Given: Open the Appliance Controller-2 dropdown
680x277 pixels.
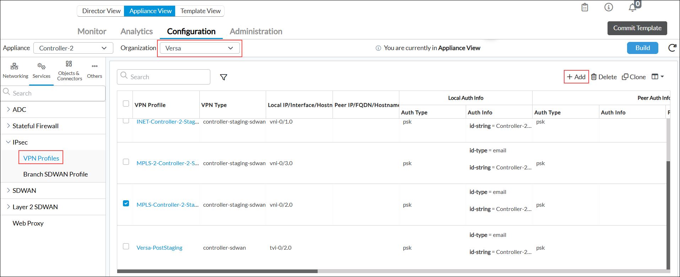Looking at the screenshot, I should click(73, 48).
